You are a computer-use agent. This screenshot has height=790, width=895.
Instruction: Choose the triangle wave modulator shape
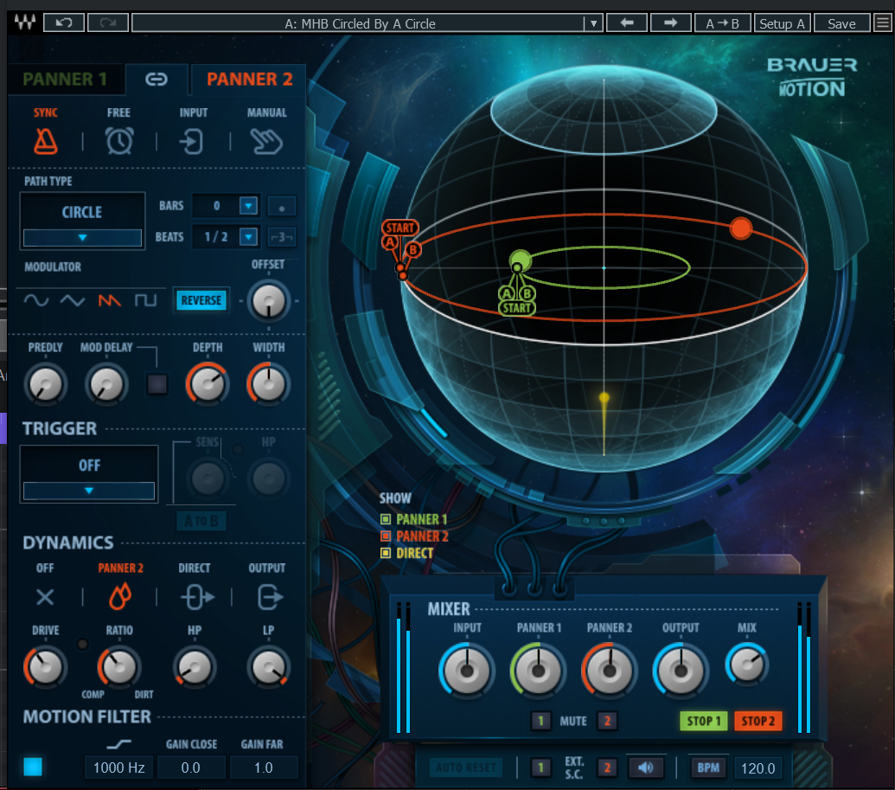click(x=73, y=300)
